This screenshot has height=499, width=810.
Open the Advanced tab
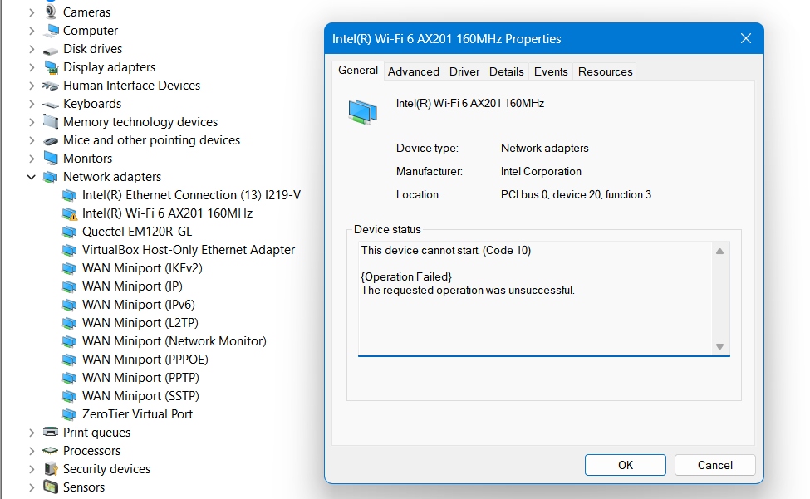tap(414, 71)
